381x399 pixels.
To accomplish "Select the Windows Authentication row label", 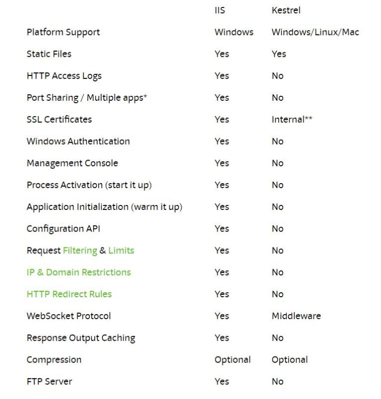I will pos(78,141).
